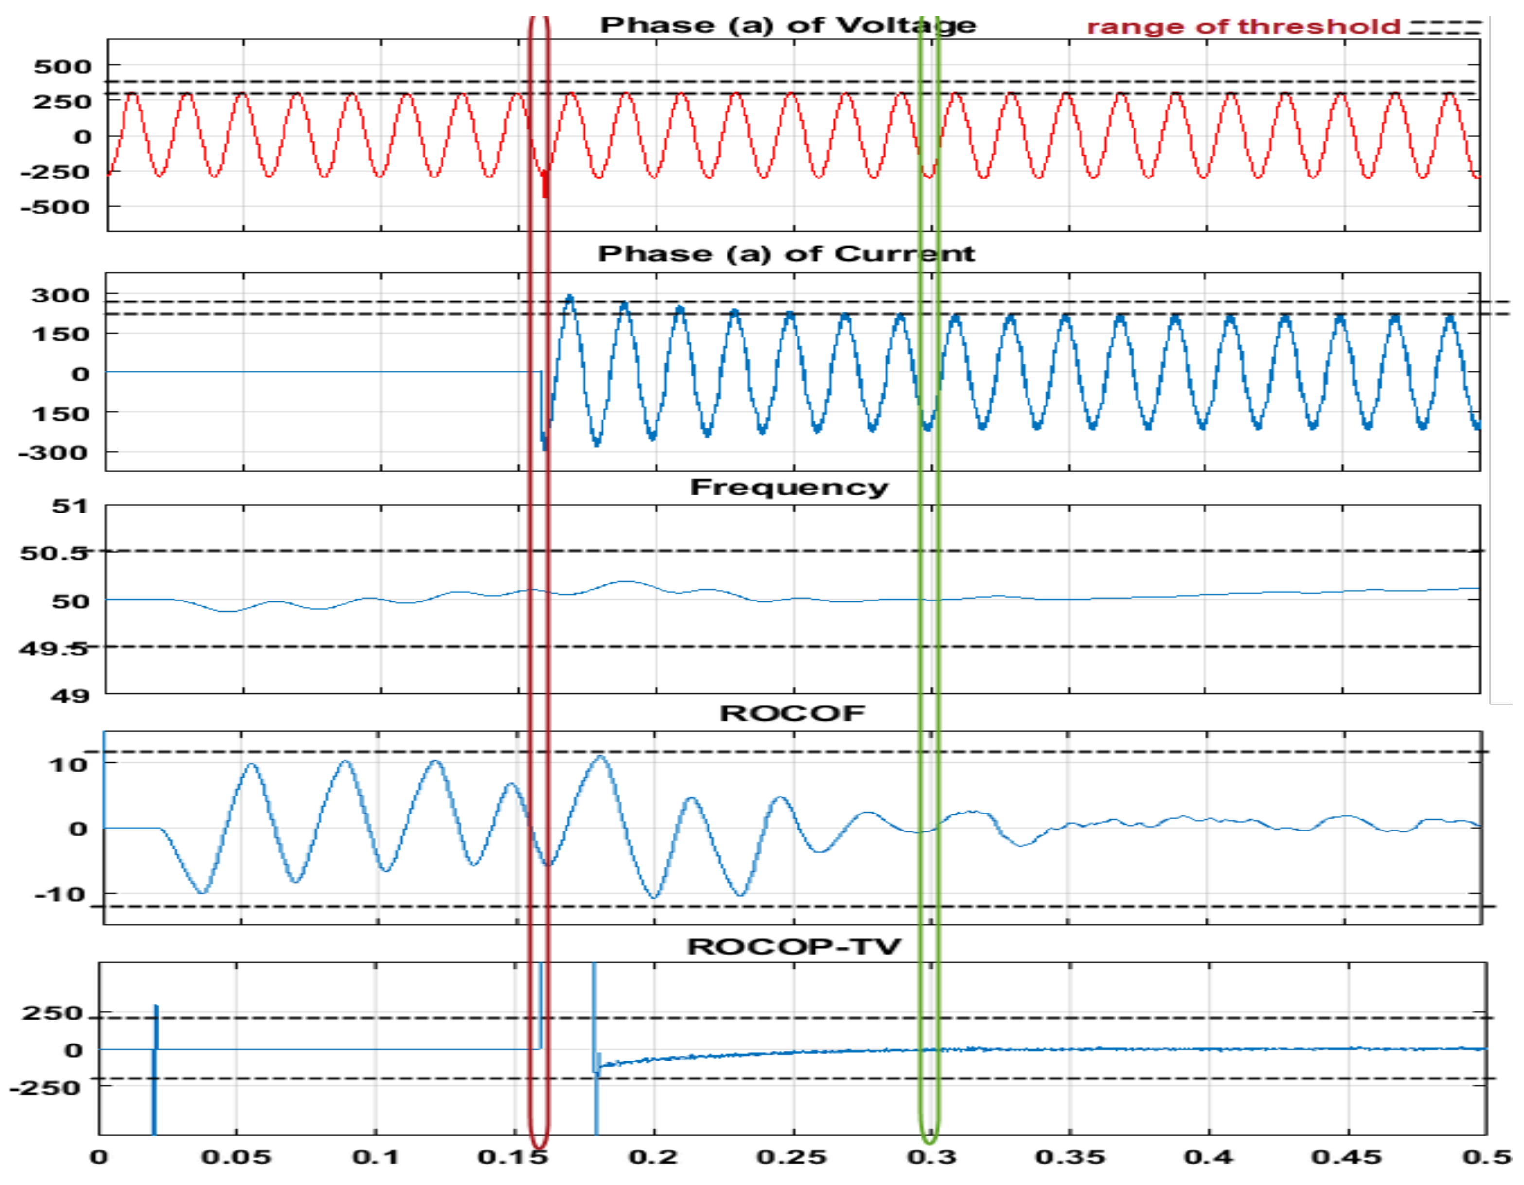Screen dimensions: 1524x1185
Task: Click the 0.15 label under the red ellipse
Action: [512, 1157]
